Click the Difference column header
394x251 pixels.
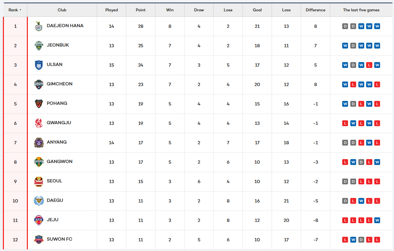point(315,10)
